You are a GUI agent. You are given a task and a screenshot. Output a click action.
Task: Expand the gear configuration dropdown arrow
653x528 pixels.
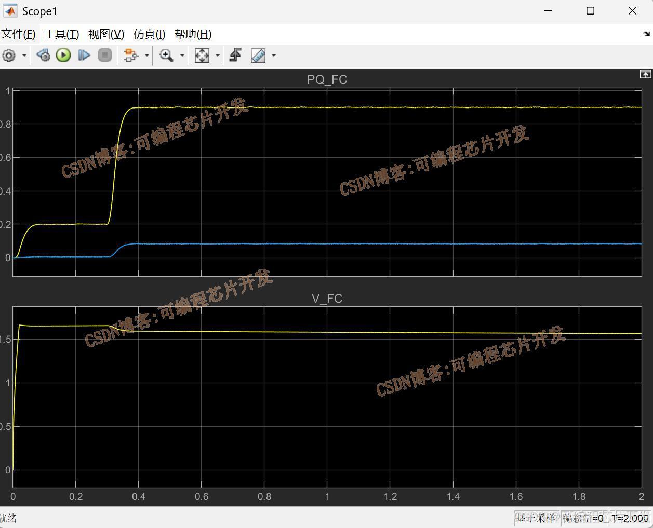tap(24, 55)
